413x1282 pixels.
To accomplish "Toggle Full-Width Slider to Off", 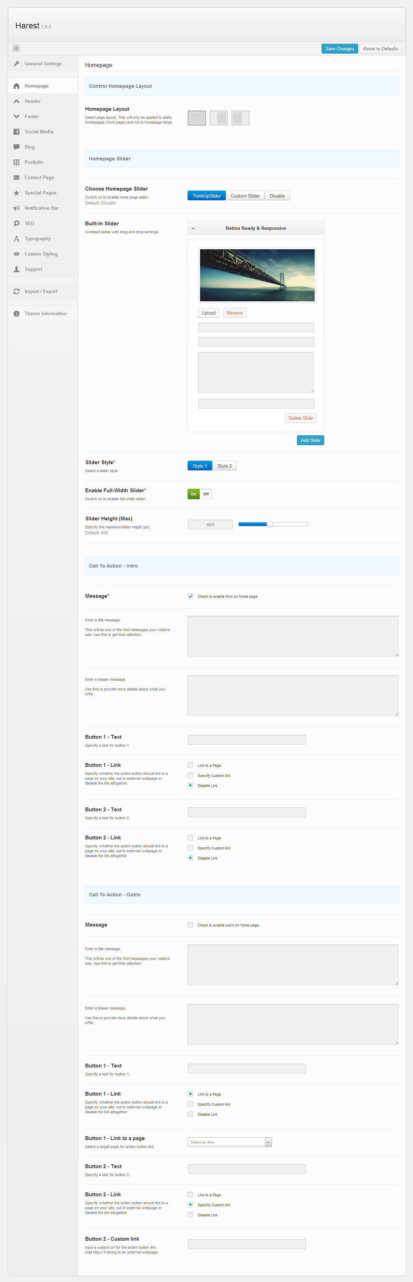I will [x=206, y=494].
